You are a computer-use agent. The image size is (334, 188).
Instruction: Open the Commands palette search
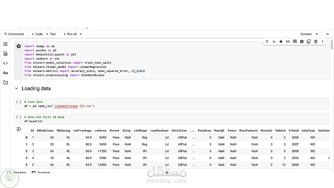pos(14,34)
